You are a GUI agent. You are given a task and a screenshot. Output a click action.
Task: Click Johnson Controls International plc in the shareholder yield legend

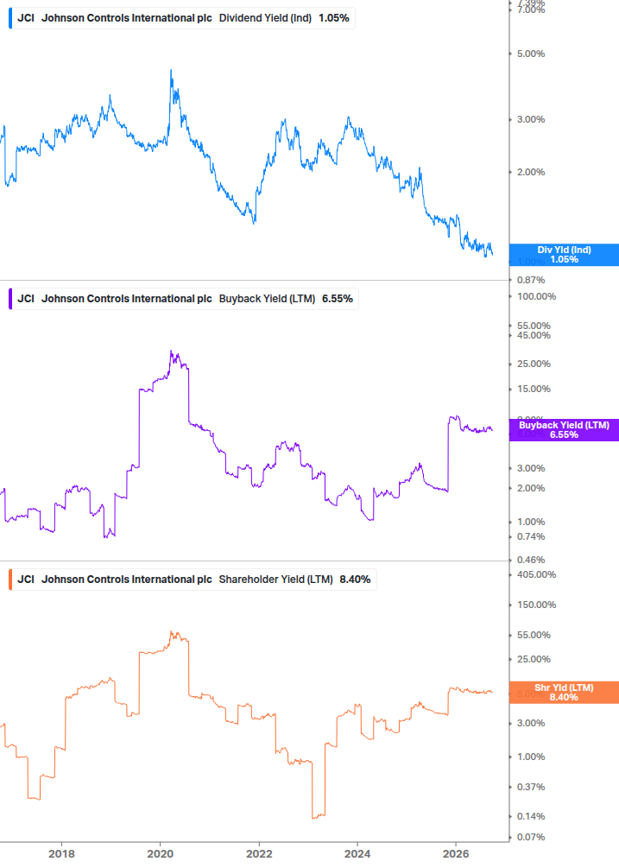pyautogui.click(x=127, y=580)
